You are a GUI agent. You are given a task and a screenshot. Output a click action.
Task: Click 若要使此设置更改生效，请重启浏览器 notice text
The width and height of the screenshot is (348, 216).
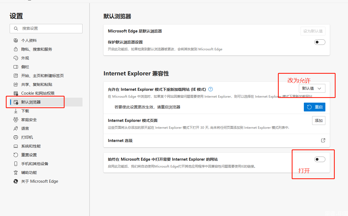coord(147,107)
